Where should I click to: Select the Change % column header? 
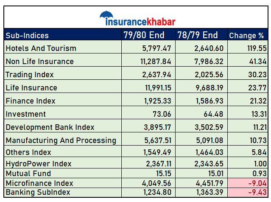pyautogui.click(x=246, y=36)
